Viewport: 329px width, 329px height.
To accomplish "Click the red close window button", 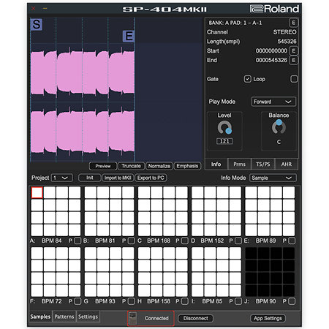I will [x=34, y=9].
